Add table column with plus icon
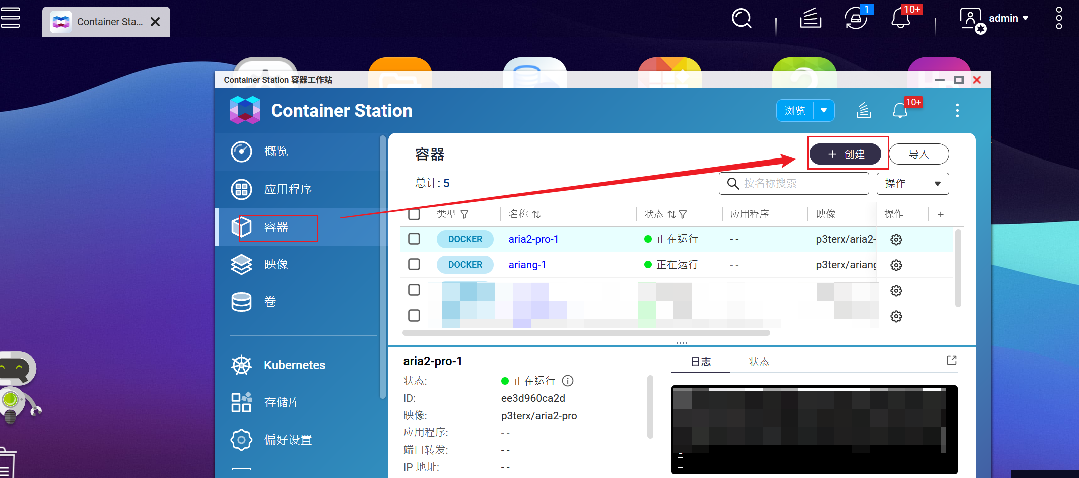 coord(941,214)
